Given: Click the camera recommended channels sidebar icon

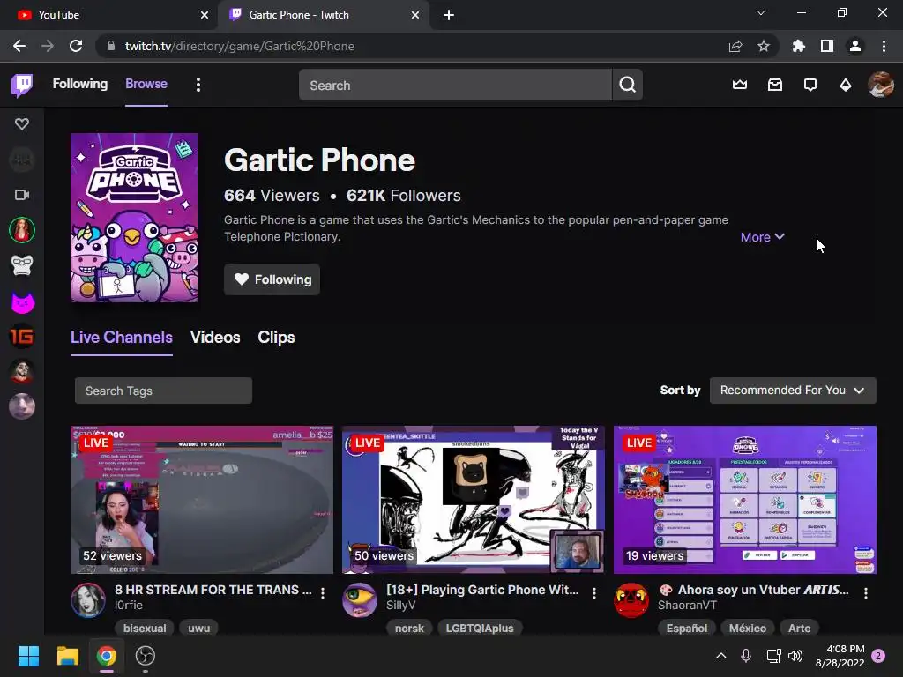Looking at the screenshot, I should coord(22,195).
